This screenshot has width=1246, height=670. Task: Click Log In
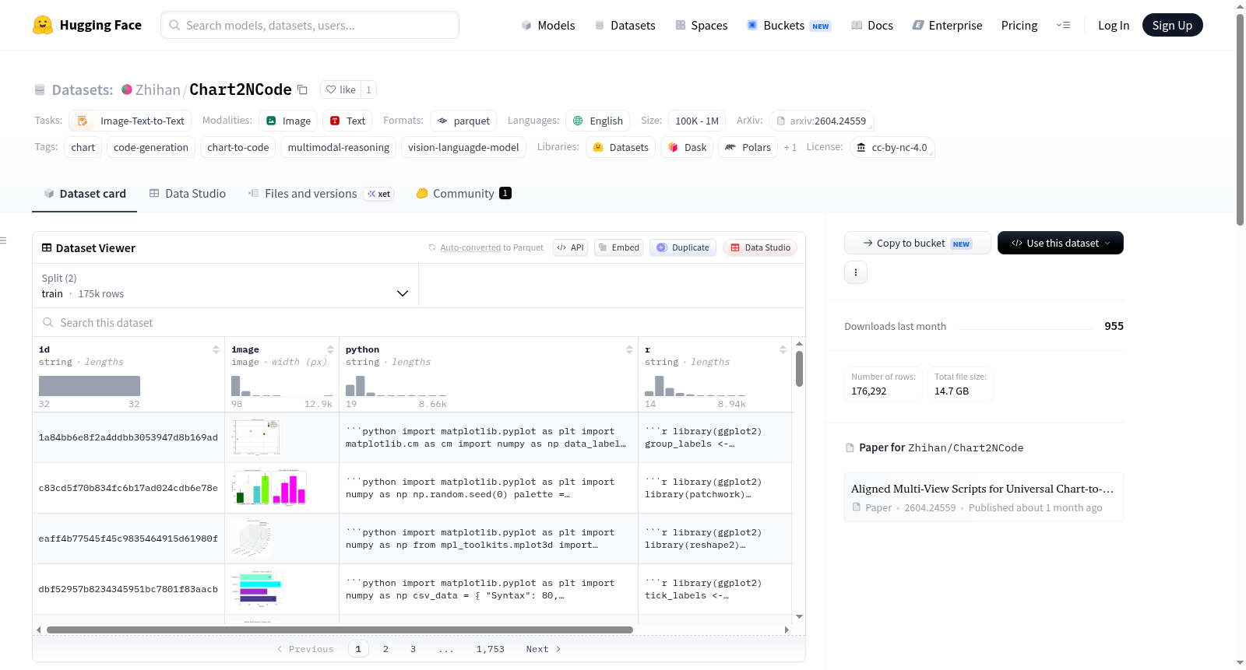1114,25
